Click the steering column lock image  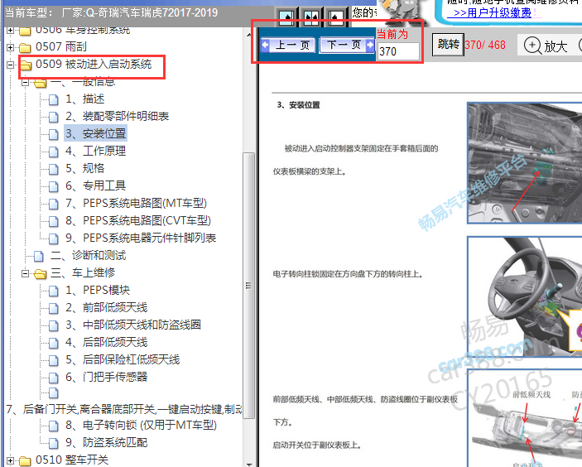(x=525, y=297)
